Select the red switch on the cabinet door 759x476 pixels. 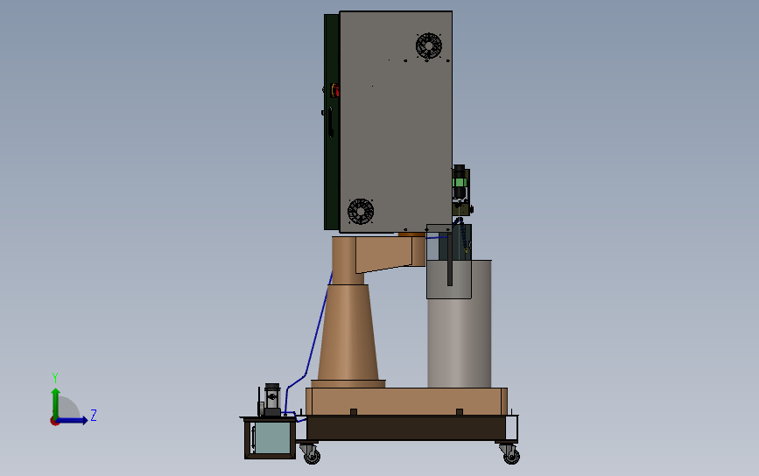[334, 90]
